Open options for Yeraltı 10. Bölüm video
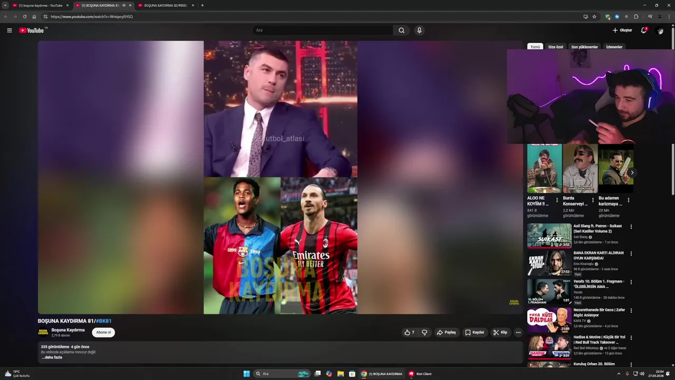Viewport: 675px width, 380px height. coord(631,282)
